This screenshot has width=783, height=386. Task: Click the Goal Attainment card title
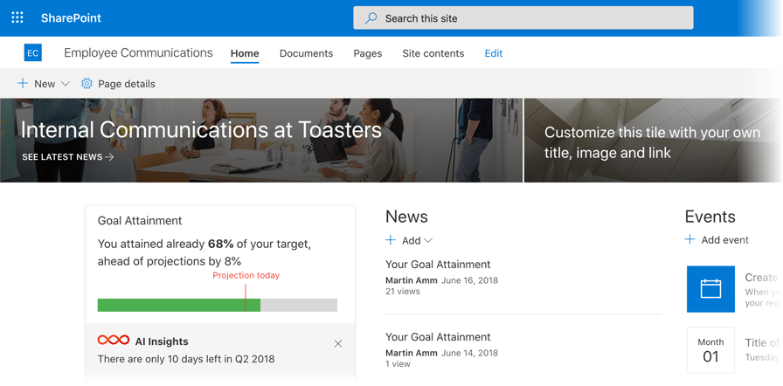tap(140, 220)
